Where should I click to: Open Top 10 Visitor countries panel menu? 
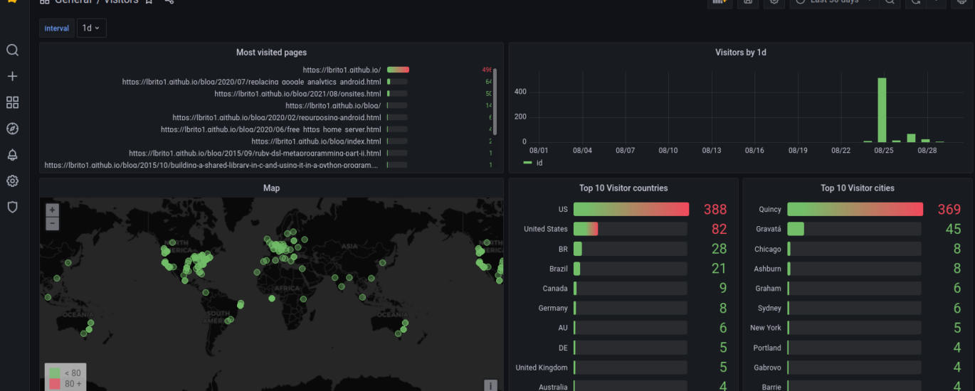(623, 188)
